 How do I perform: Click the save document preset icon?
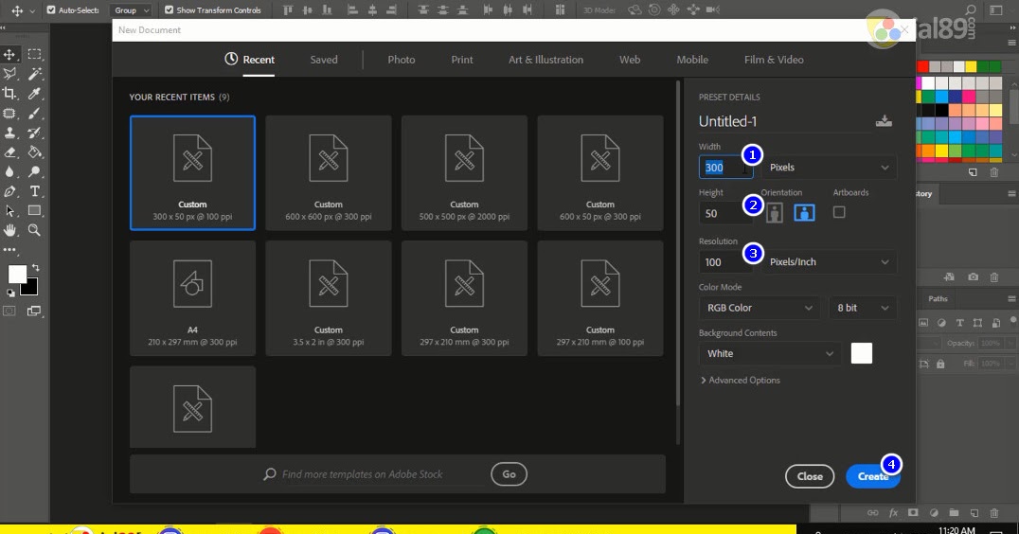tap(884, 121)
